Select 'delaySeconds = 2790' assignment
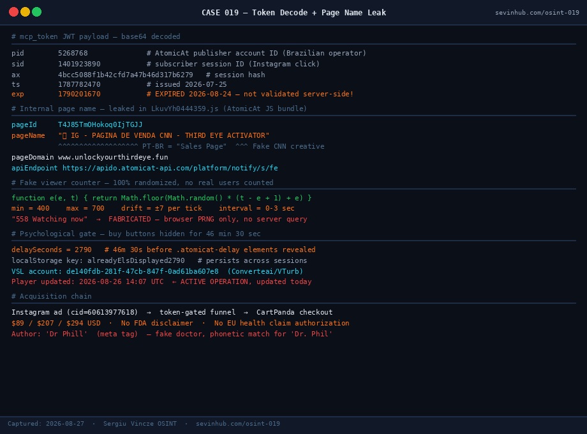The image size is (587, 434). coord(51,250)
